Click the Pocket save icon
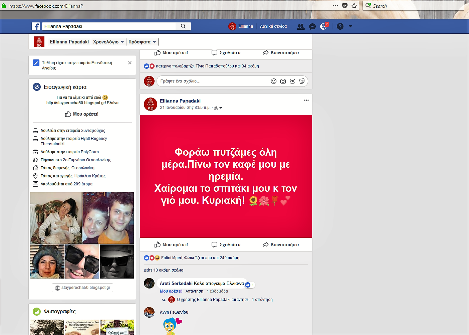The width and height of the screenshot is (469, 335). 345,6
